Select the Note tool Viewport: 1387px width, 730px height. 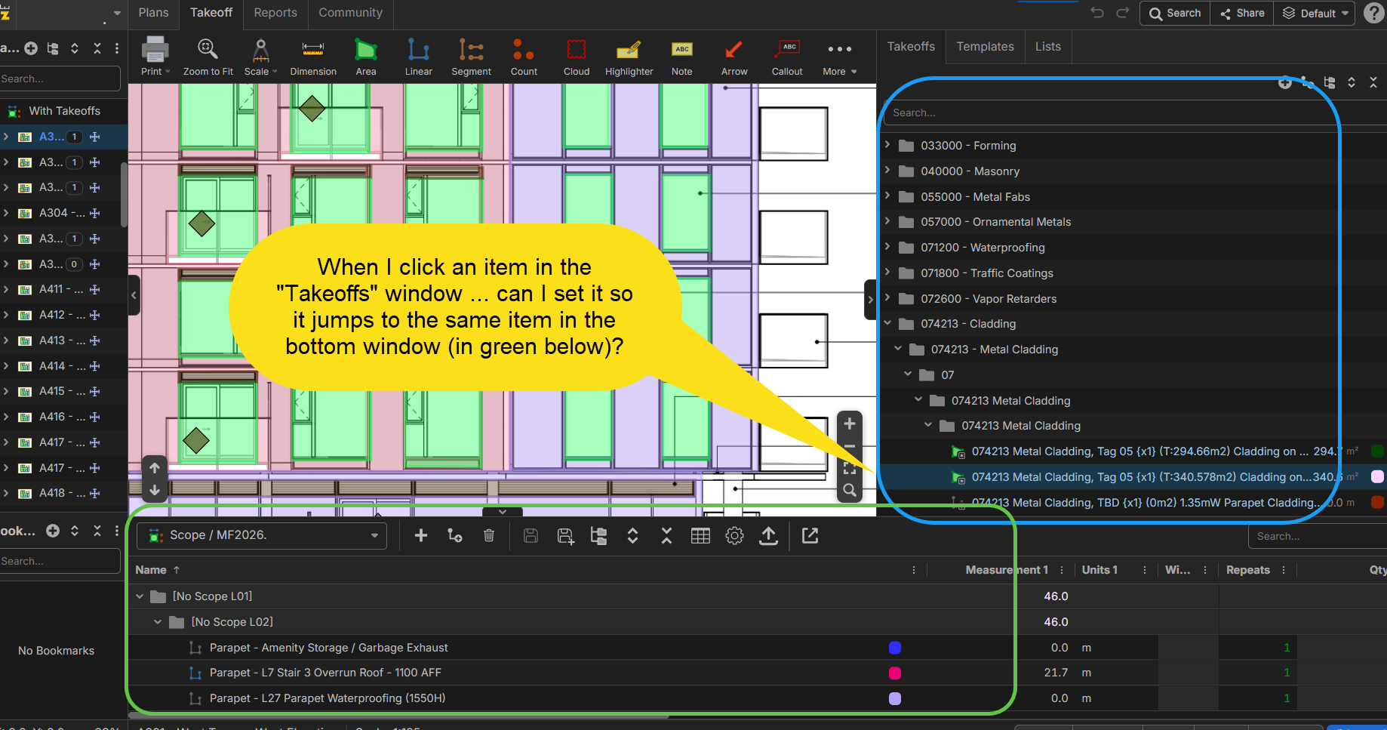681,57
